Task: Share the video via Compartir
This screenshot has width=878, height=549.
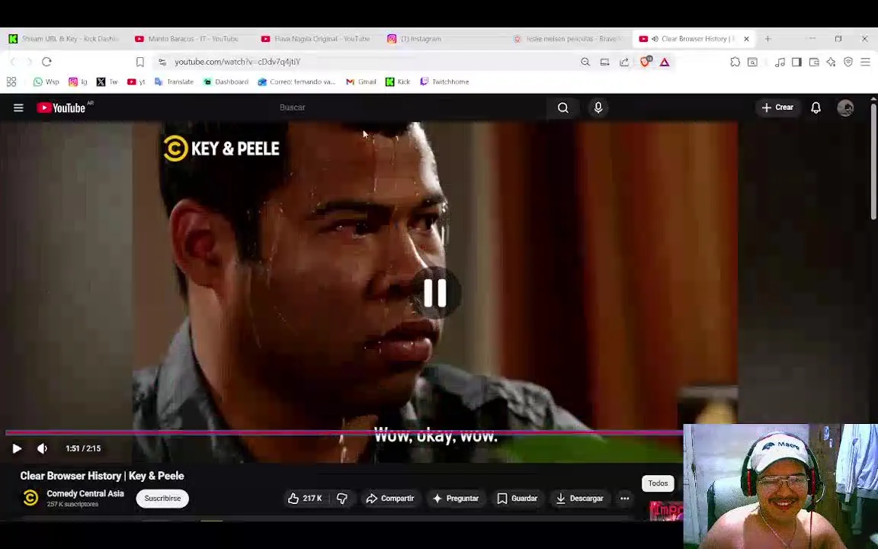Action: [389, 498]
